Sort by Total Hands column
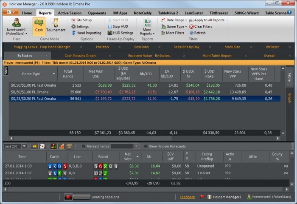The width and height of the screenshot is (297, 204). tap(68, 74)
